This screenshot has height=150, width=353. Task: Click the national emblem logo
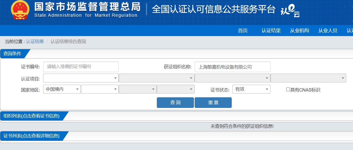point(20,11)
